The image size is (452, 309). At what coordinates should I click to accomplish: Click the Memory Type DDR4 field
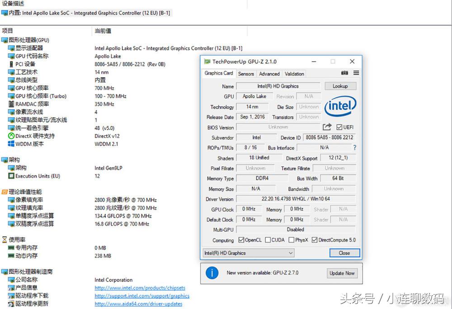pos(262,178)
